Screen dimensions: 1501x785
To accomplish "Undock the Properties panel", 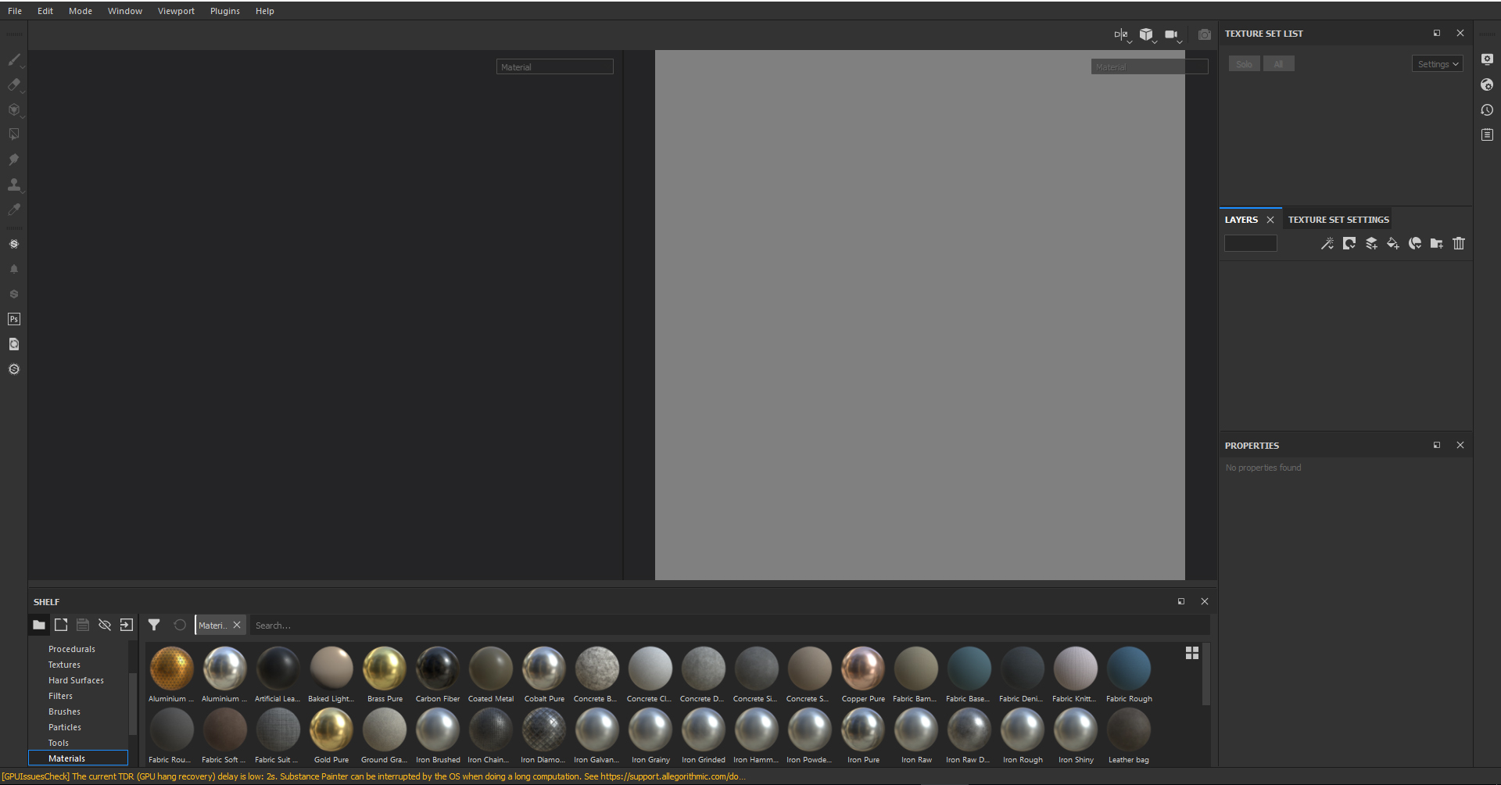I will coord(1437,445).
